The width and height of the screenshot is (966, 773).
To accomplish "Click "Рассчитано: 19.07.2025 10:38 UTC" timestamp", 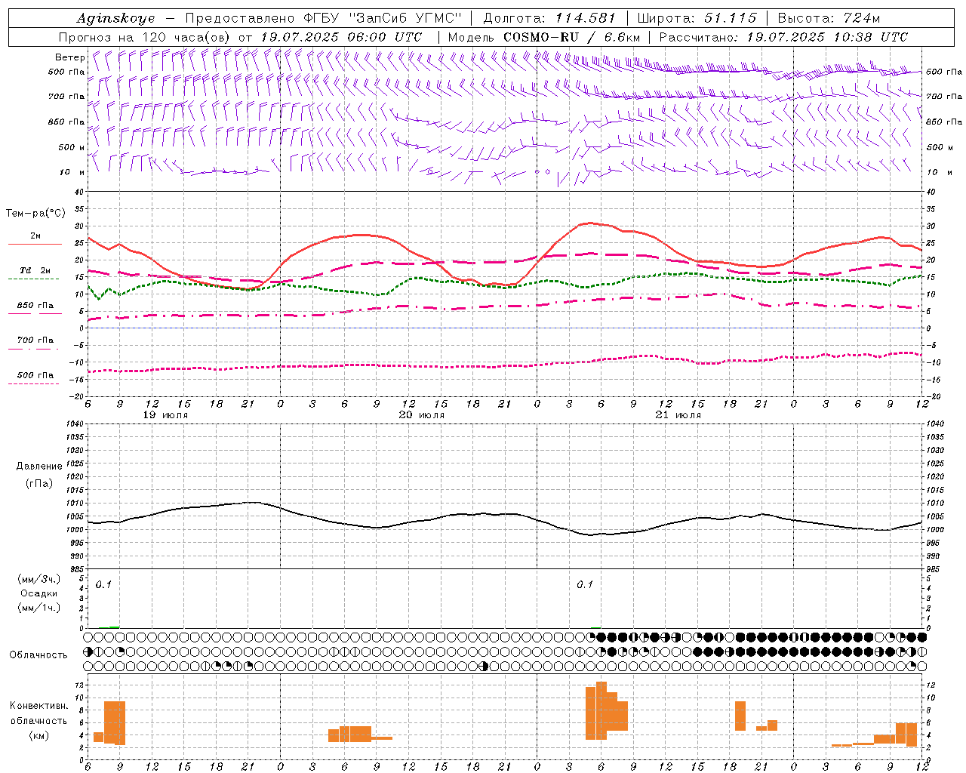I will coord(783,37).
